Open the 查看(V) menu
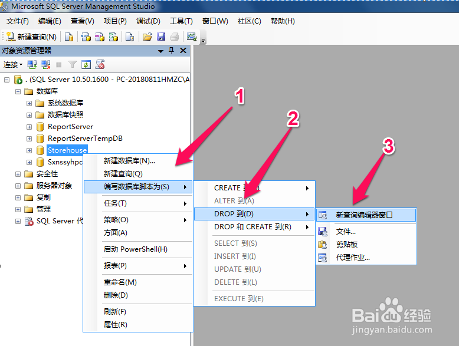This screenshot has width=459, height=346. point(83,21)
